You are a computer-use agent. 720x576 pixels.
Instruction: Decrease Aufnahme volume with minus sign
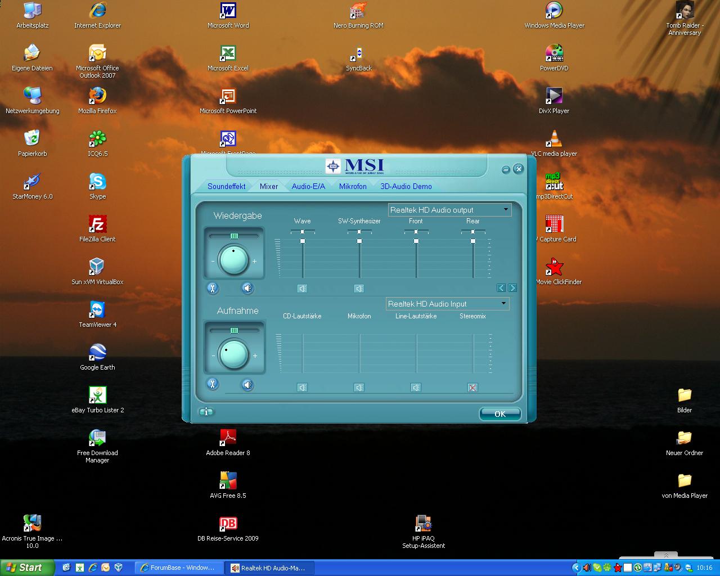coord(213,356)
